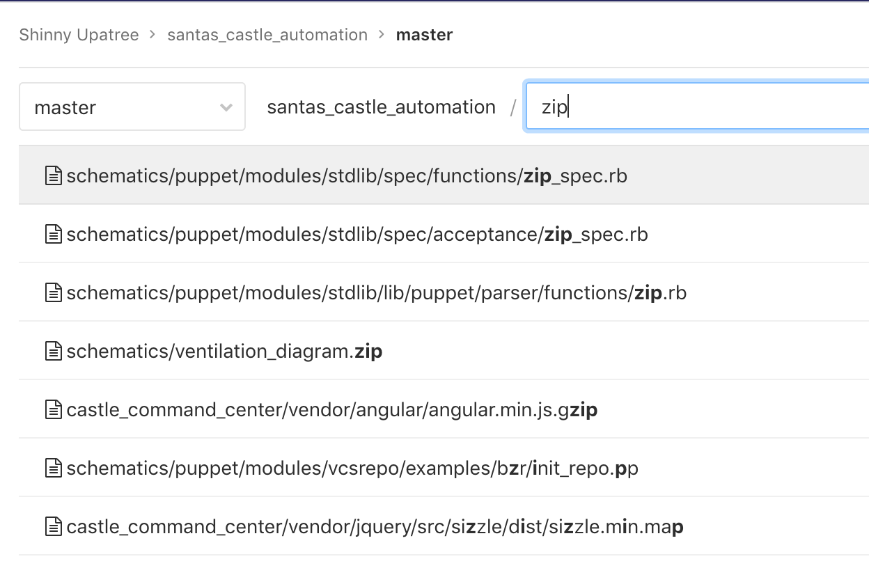Open the master branch dropdown
This screenshot has width=869, height=575.
click(x=132, y=107)
